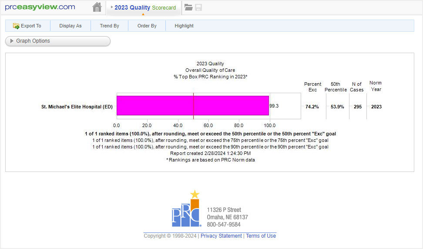Click the orange triangle under Scorecard tab
The width and height of the screenshot is (423, 249).
pyautogui.click(x=143, y=14)
